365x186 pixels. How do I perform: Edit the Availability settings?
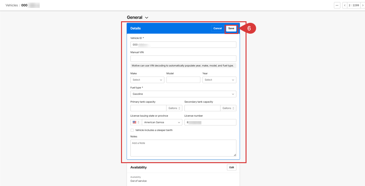(232, 167)
